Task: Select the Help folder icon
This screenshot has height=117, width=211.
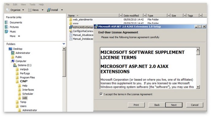Action: 20,85
